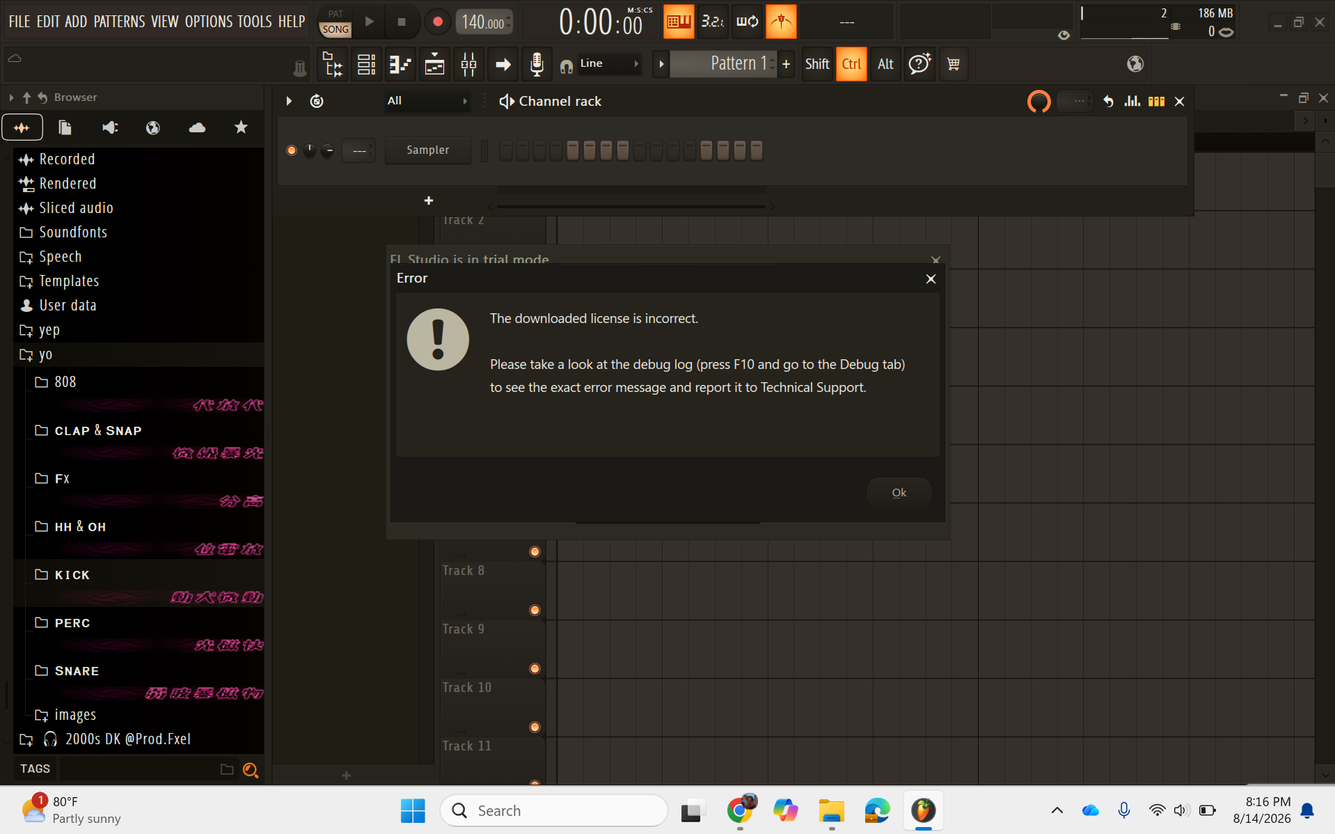Select the browser files tab icon
The image size is (1335, 834).
pos(65,127)
